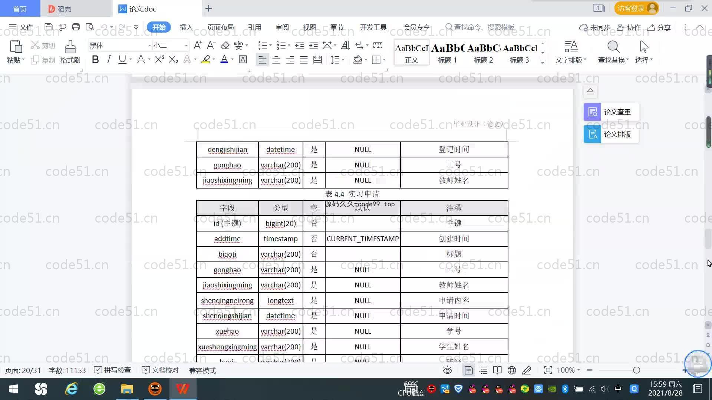
Task: Expand the styles gallery arrow
Action: (543, 62)
